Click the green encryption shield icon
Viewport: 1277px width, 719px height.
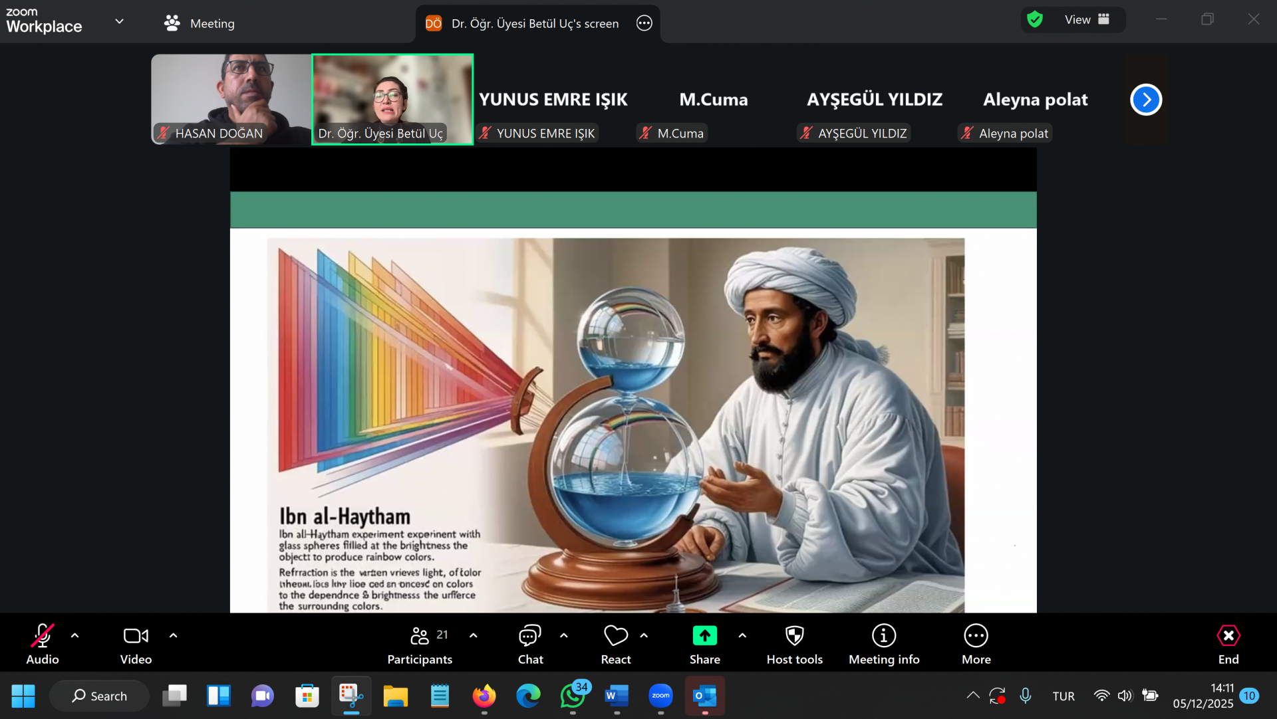click(x=1035, y=19)
